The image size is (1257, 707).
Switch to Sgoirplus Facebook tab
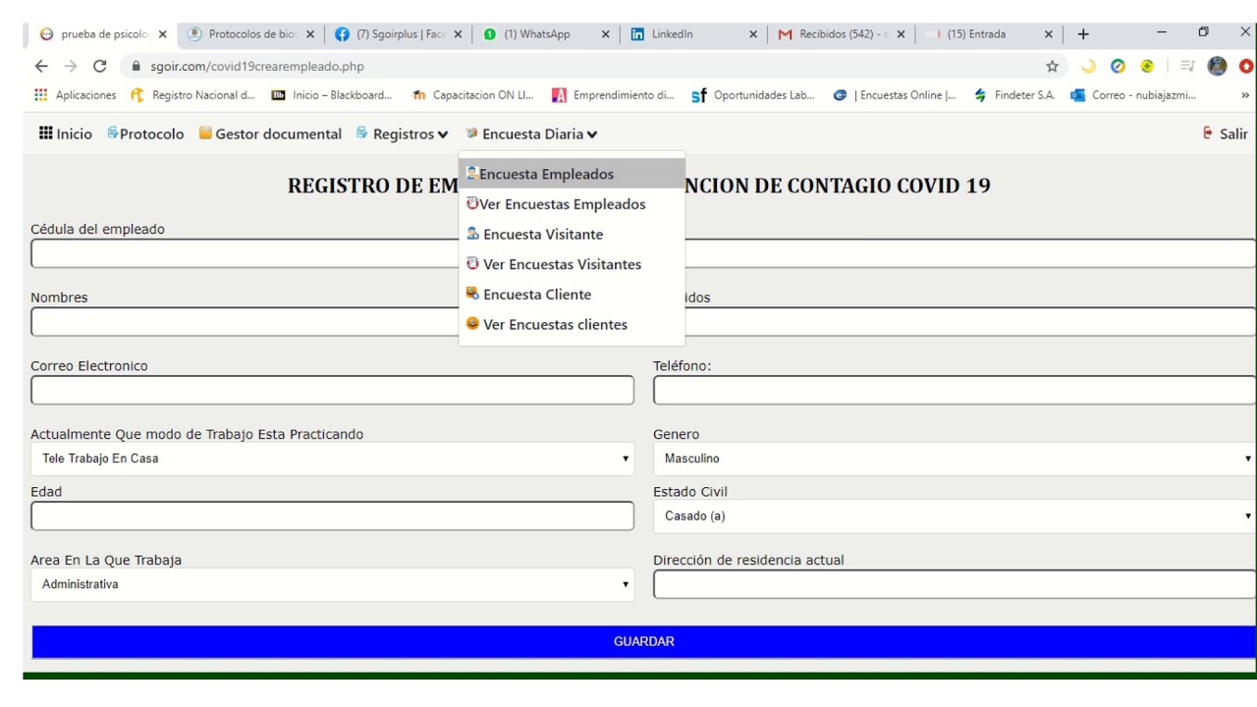[x=397, y=33]
